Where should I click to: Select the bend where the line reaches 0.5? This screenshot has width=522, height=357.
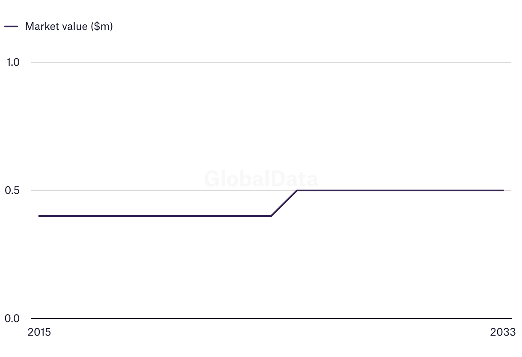pyautogui.click(x=297, y=190)
